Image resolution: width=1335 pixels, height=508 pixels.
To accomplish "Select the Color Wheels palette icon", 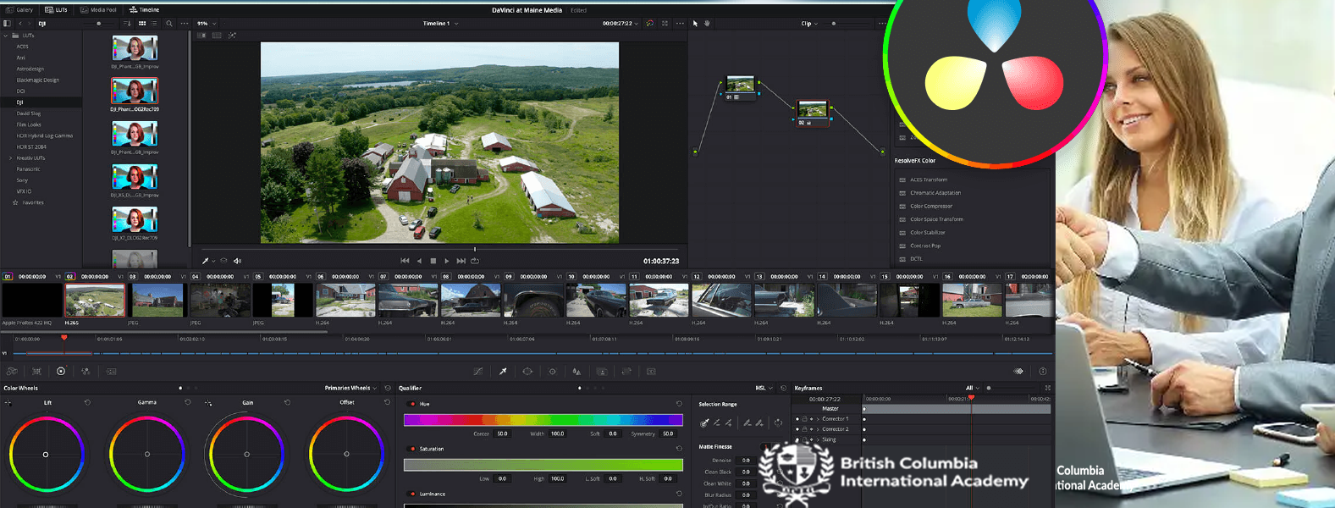I will [x=61, y=371].
